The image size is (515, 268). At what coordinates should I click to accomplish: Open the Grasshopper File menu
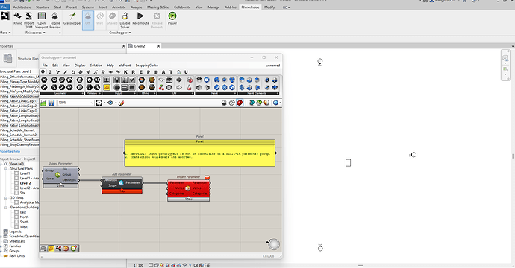[x=45, y=66]
